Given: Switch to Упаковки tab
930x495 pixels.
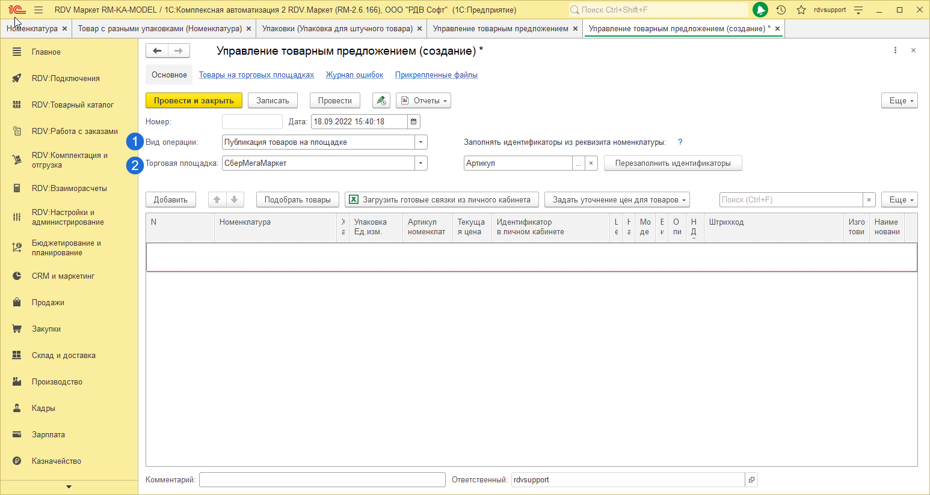Looking at the screenshot, I should tap(337, 29).
